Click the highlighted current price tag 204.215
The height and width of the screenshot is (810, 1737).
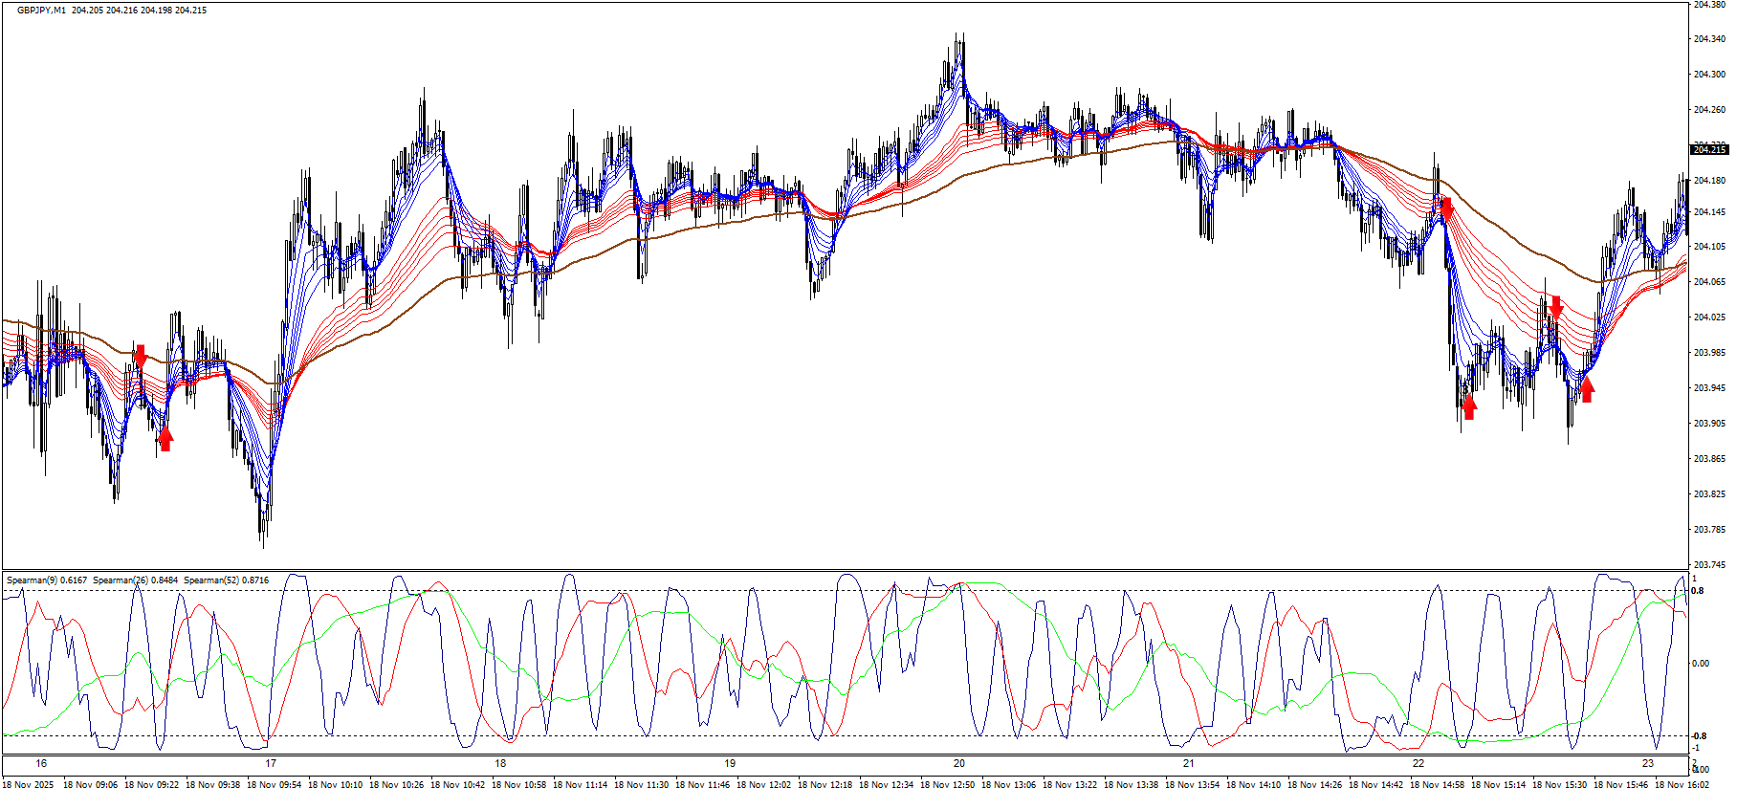1709,149
